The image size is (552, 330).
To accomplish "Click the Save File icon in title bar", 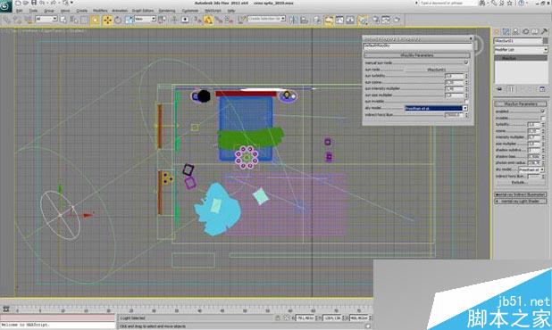I will coord(34,3).
